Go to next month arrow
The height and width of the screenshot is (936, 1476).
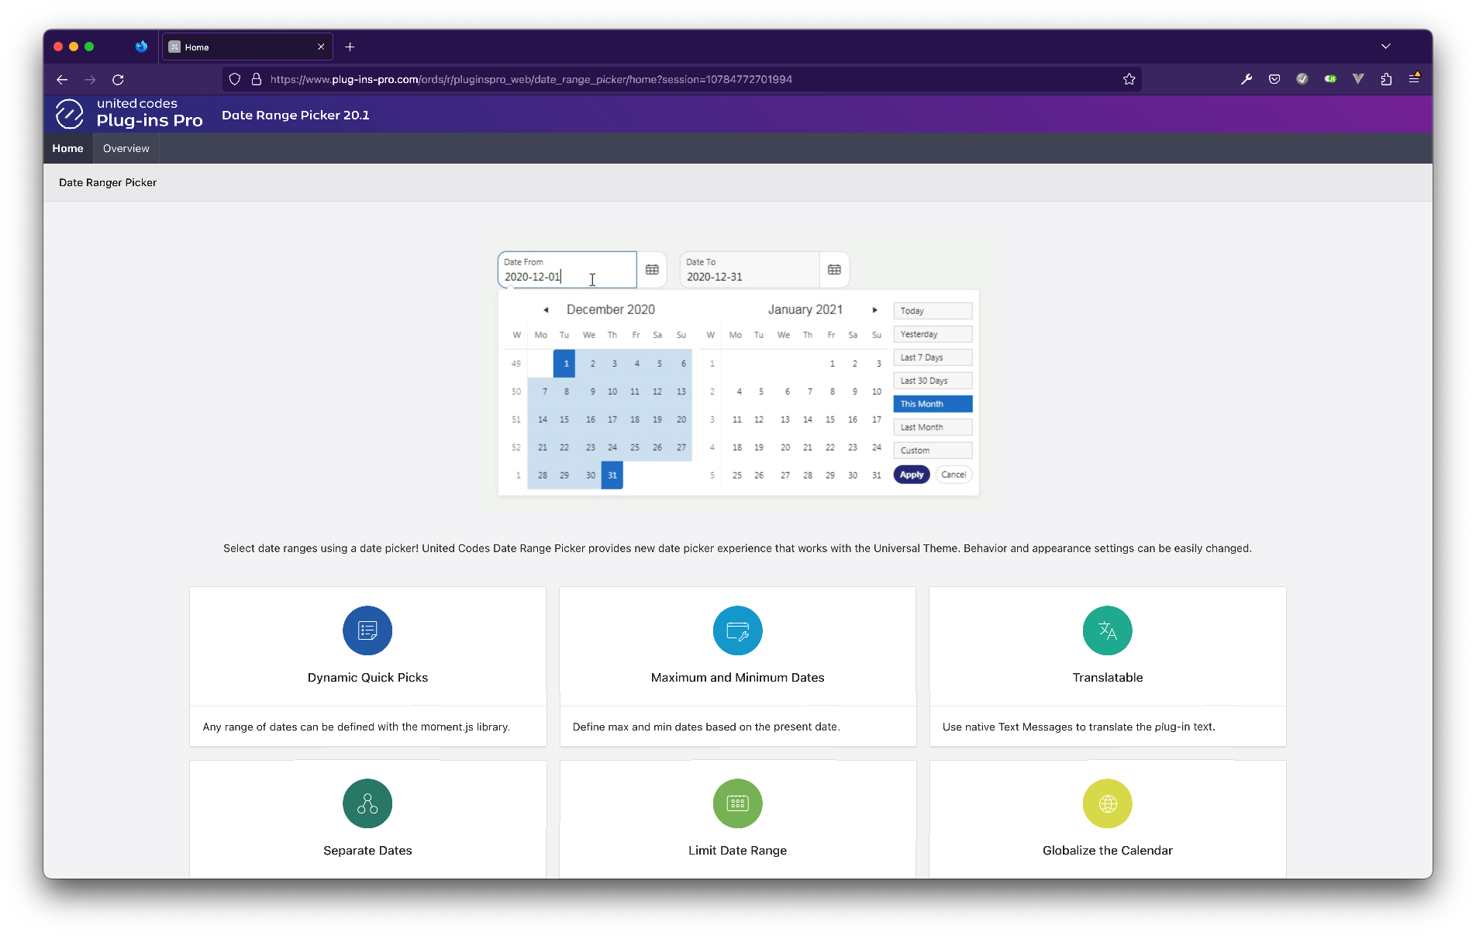point(874,309)
